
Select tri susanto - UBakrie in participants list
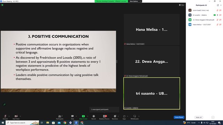coord(205,15)
